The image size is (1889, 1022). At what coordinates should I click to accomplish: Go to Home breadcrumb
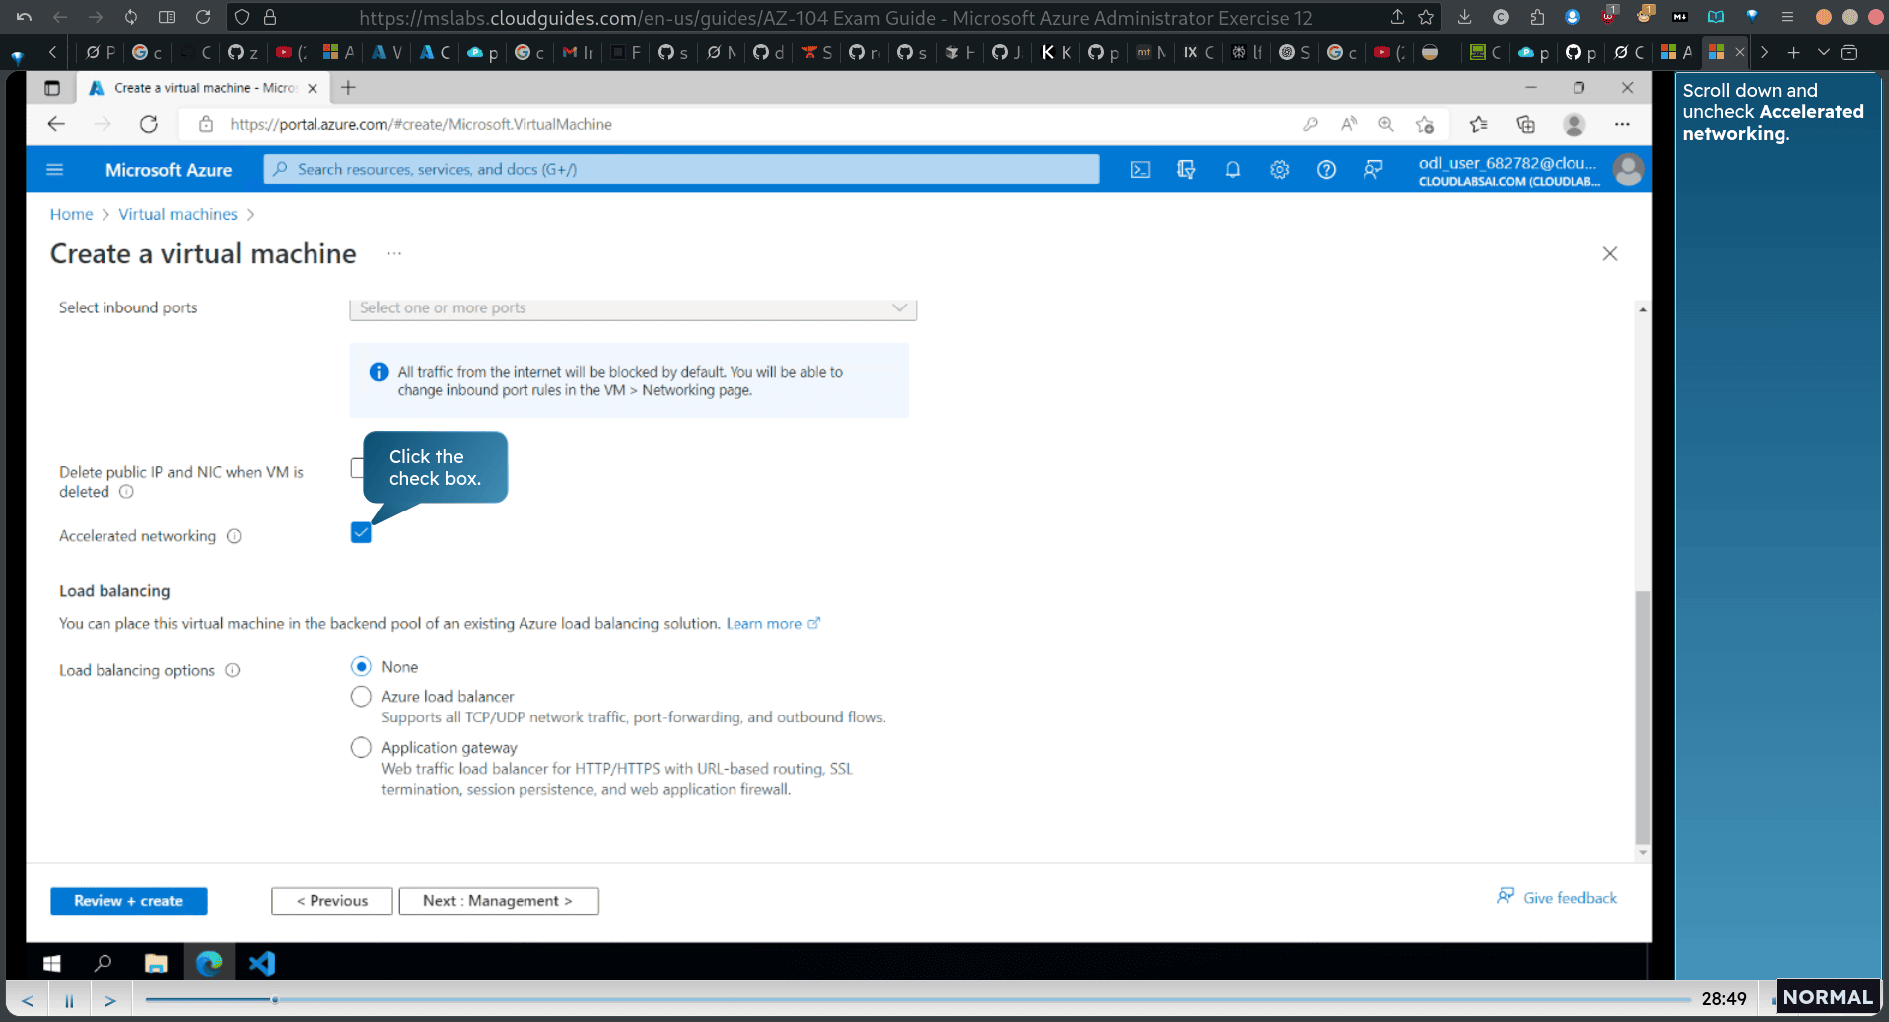pyautogui.click(x=71, y=214)
